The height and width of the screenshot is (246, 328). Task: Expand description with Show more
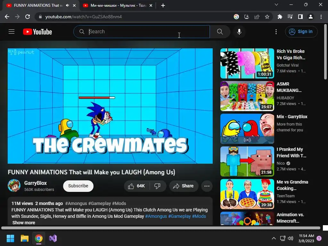(24, 223)
